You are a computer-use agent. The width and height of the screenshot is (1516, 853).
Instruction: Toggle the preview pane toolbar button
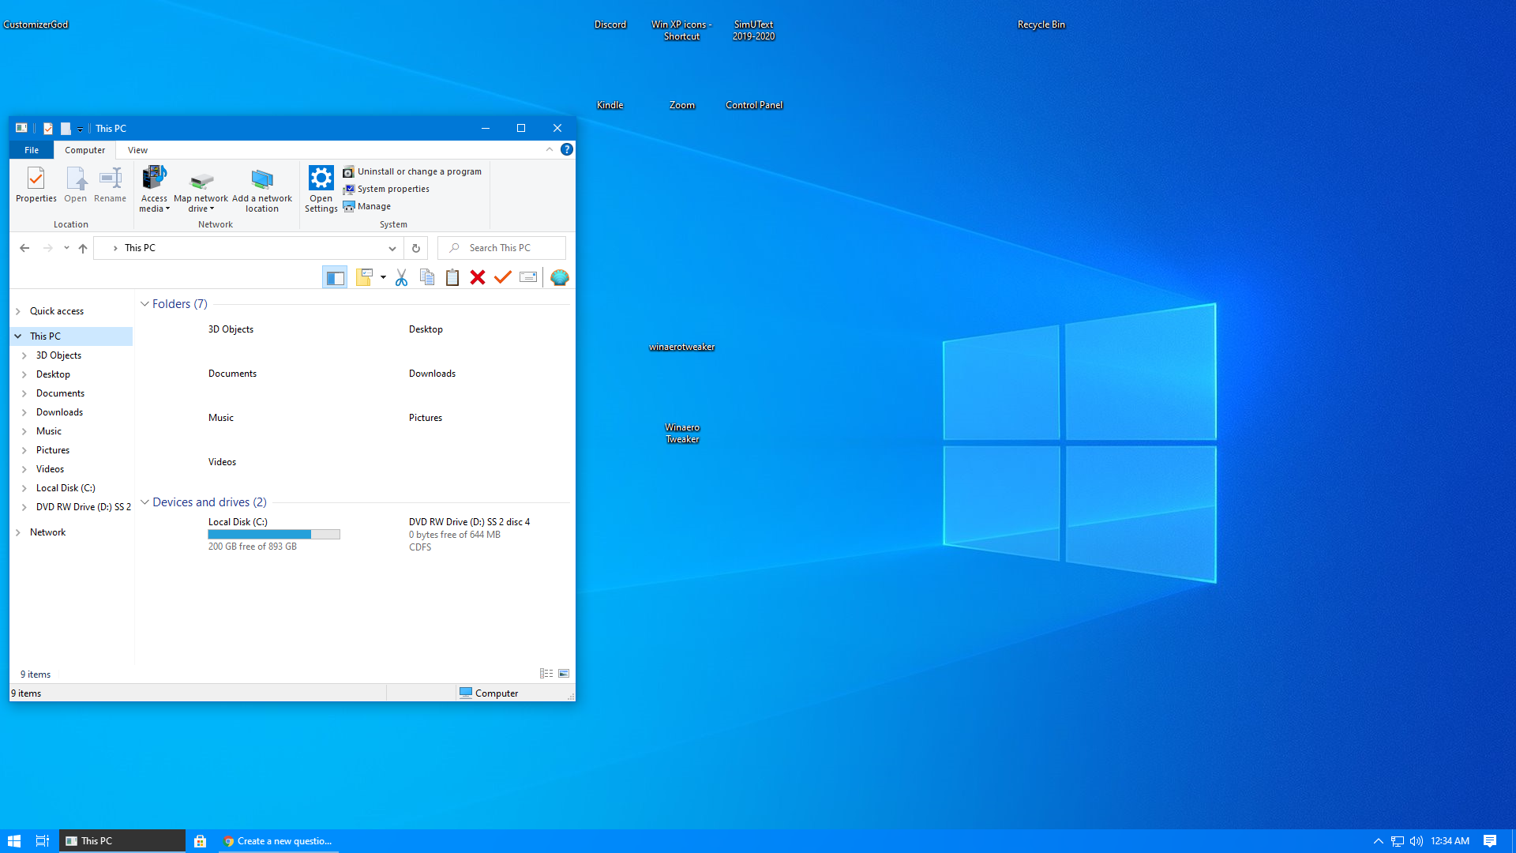(335, 276)
